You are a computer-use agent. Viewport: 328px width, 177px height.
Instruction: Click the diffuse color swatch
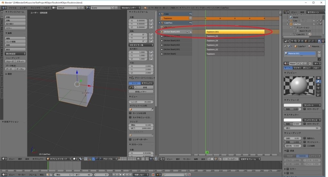point(292,105)
